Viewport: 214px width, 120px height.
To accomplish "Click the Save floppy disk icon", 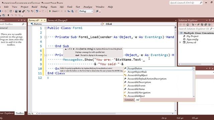I will pyautogui.click(x=20, y=11).
